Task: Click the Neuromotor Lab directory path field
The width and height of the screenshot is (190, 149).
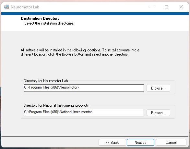Action: pyautogui.click(x=84, y=88)
